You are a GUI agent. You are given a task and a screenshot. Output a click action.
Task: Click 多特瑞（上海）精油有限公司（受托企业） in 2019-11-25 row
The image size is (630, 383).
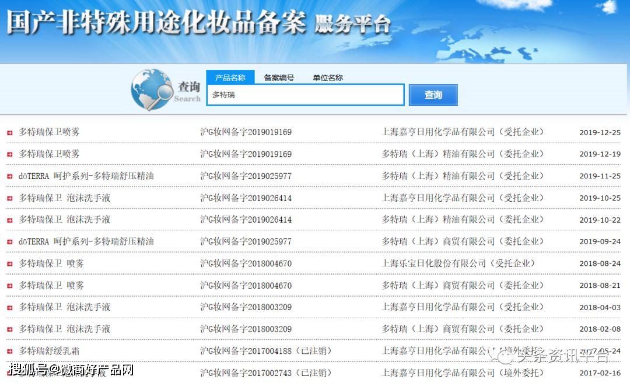(463, 176)
